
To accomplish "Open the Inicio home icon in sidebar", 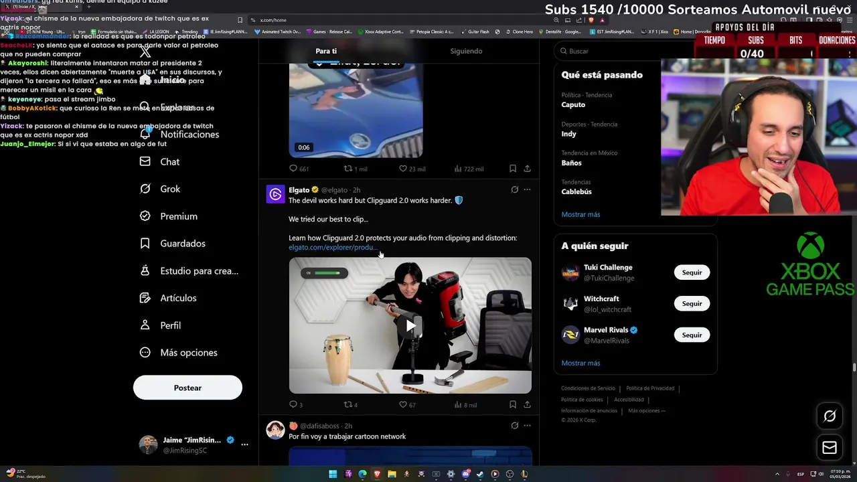I will pos(145,80).
